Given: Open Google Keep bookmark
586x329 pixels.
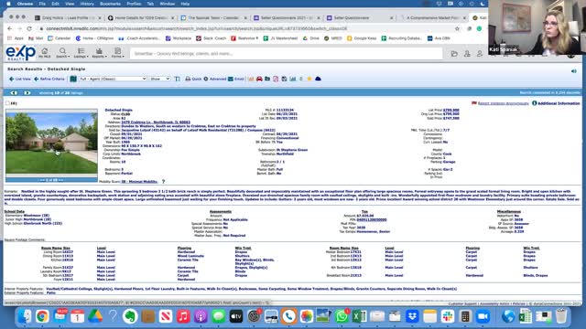Looking at the screenshot, I should (362, 38).
